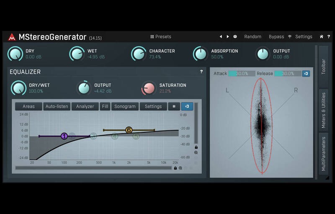Click the CHARACTER knob

[139, 54]
